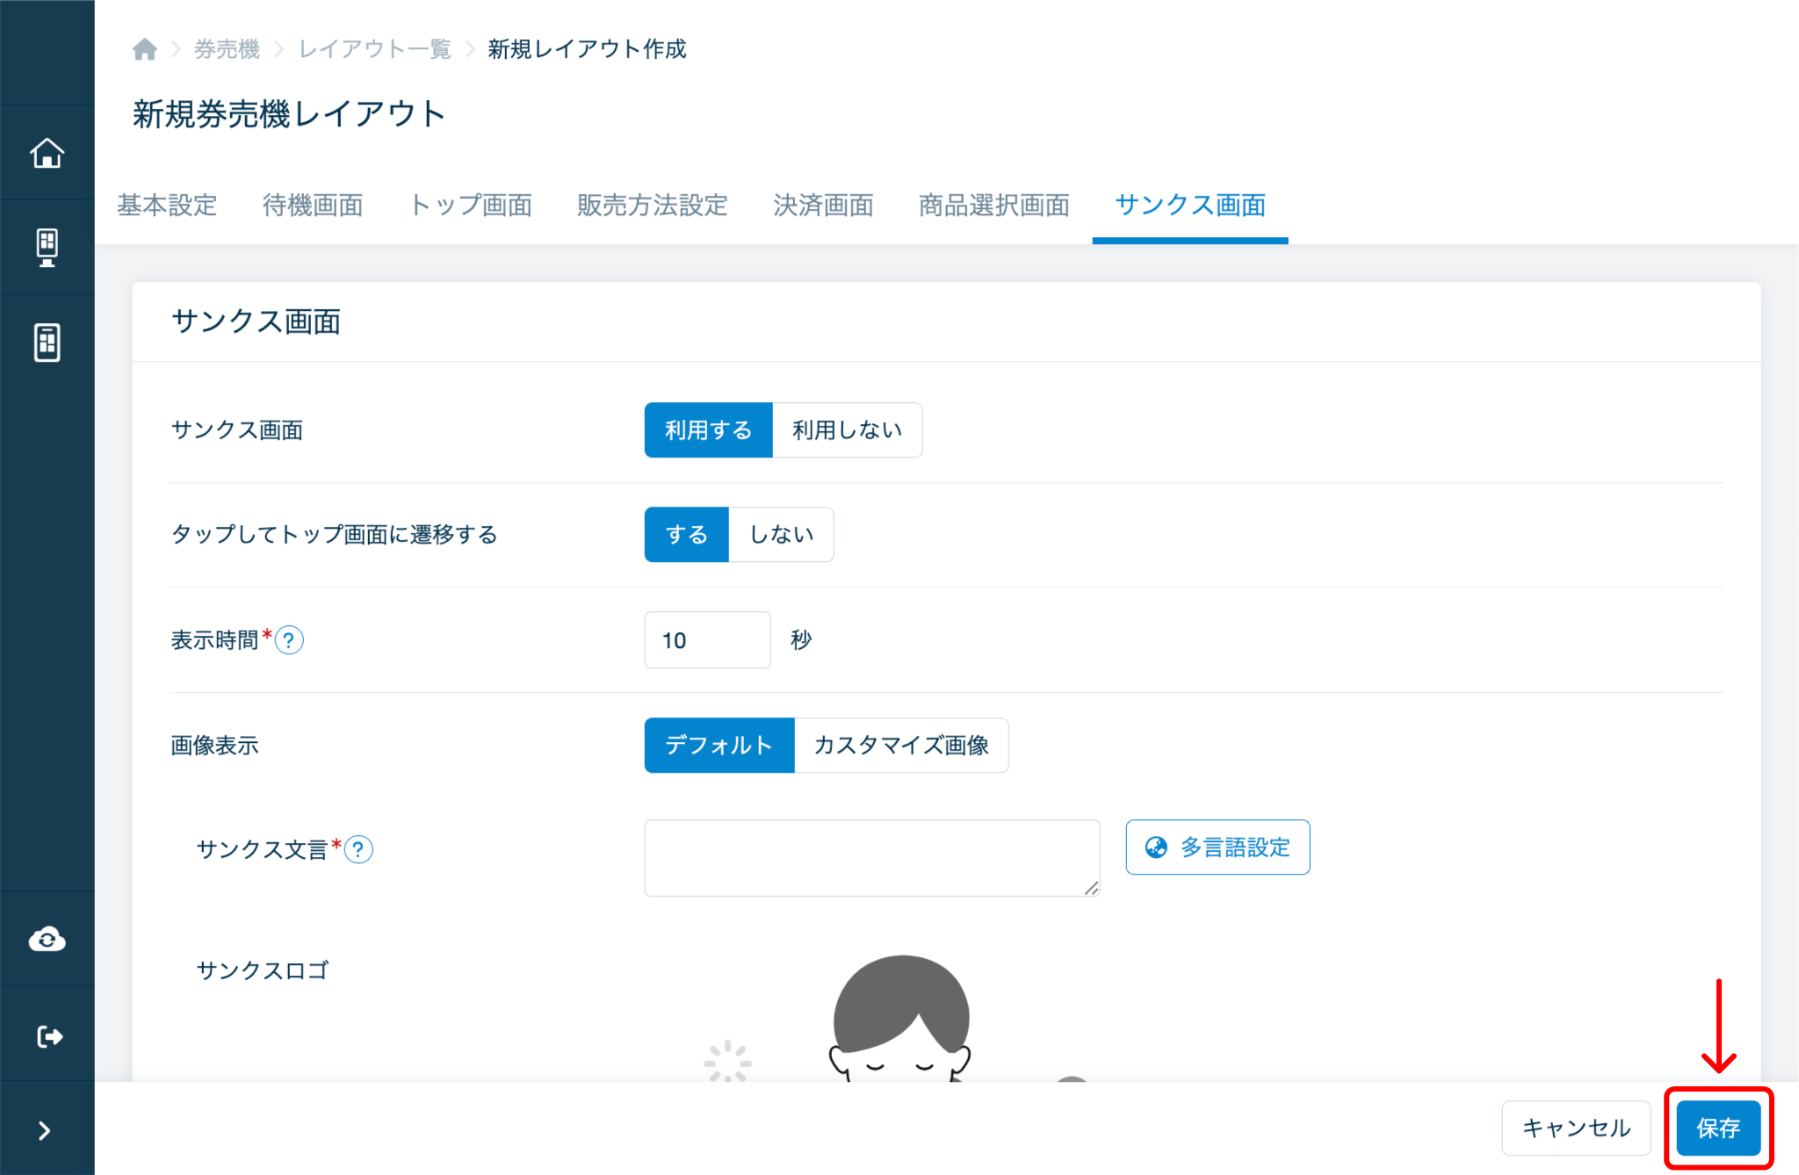Click the sidebar home icon
The image size is (1799, 1175).
click(x=47, y=154)
